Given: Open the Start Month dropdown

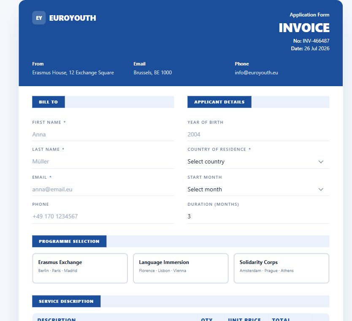Looking at the screenshot, I should 258,189.
